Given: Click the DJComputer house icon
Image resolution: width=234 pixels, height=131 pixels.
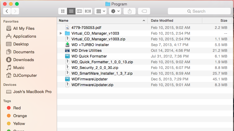Looking at the screenshot, I should click(9, 75).
